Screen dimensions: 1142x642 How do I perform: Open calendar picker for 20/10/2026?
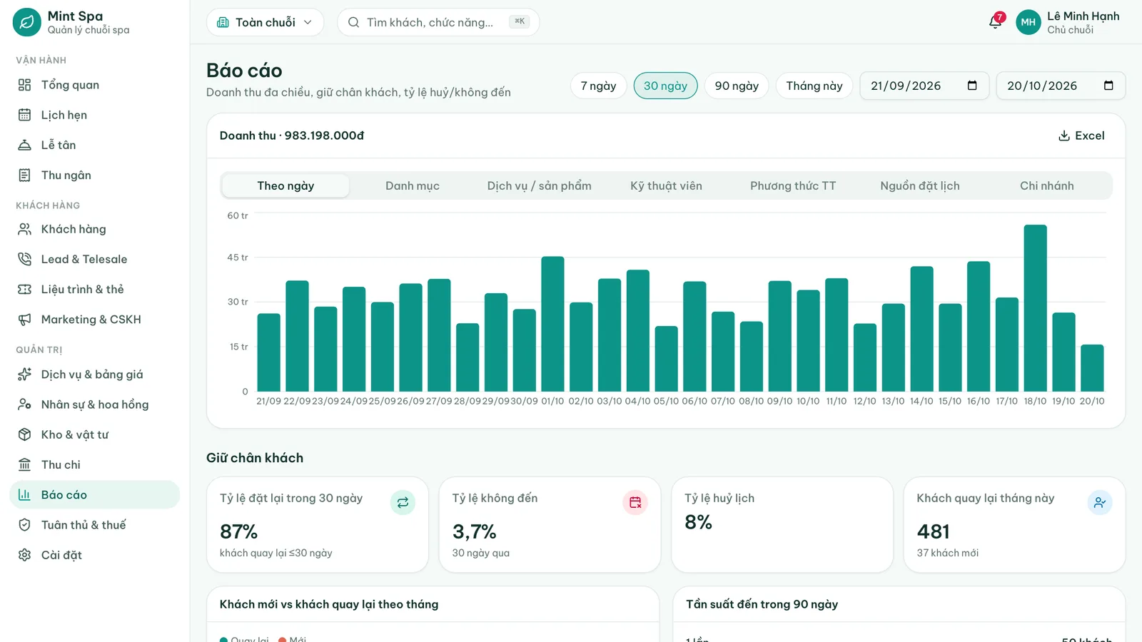point(1108,86)
